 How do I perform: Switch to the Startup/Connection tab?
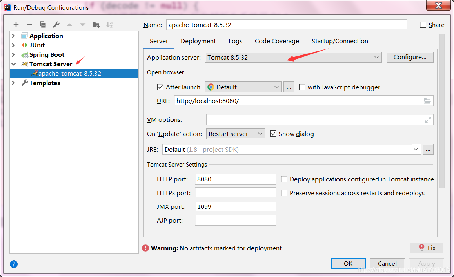coord(340,41)
